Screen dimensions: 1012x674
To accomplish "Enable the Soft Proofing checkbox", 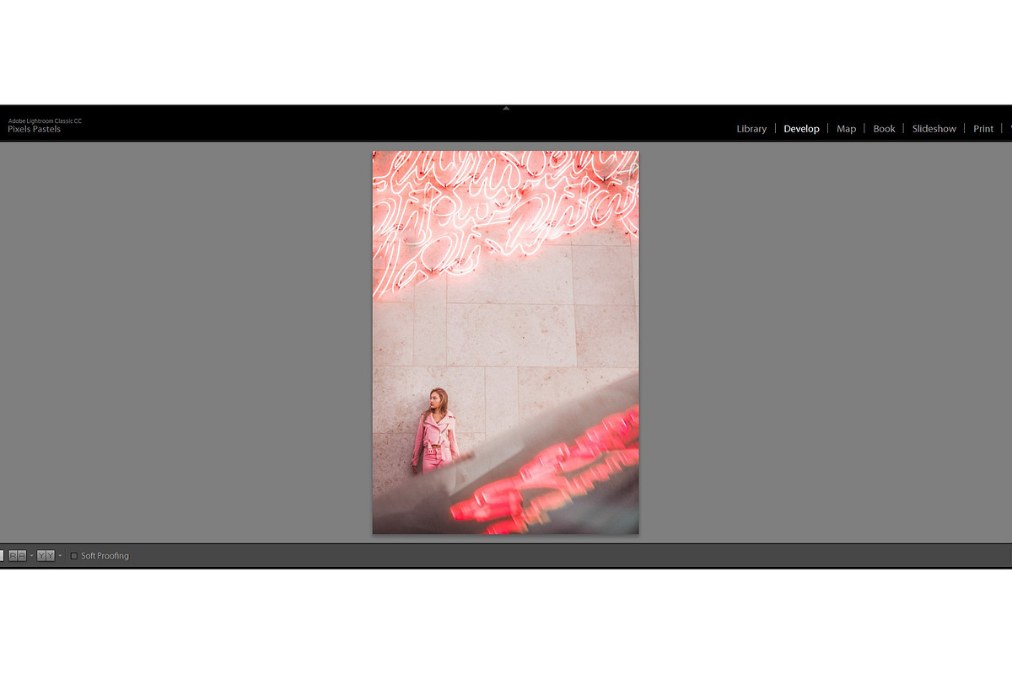I will (74, 556).
